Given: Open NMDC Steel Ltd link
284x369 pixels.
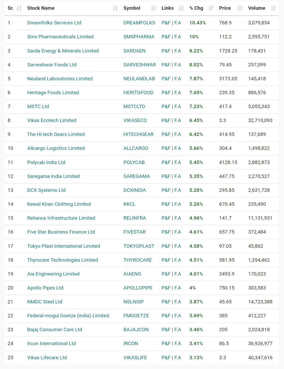Looking at the screenshot, I should (45, 302).
